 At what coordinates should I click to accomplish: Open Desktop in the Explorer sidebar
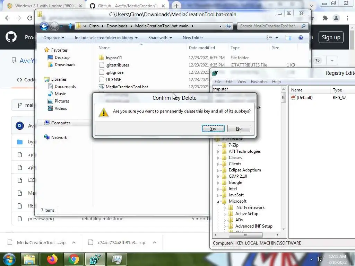62,57
